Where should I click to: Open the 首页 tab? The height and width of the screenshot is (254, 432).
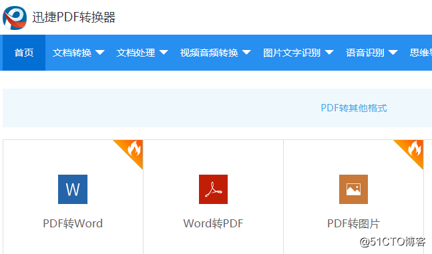[24, 53]
